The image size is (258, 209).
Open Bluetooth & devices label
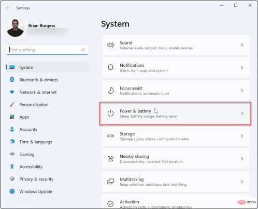coord(39,80)
